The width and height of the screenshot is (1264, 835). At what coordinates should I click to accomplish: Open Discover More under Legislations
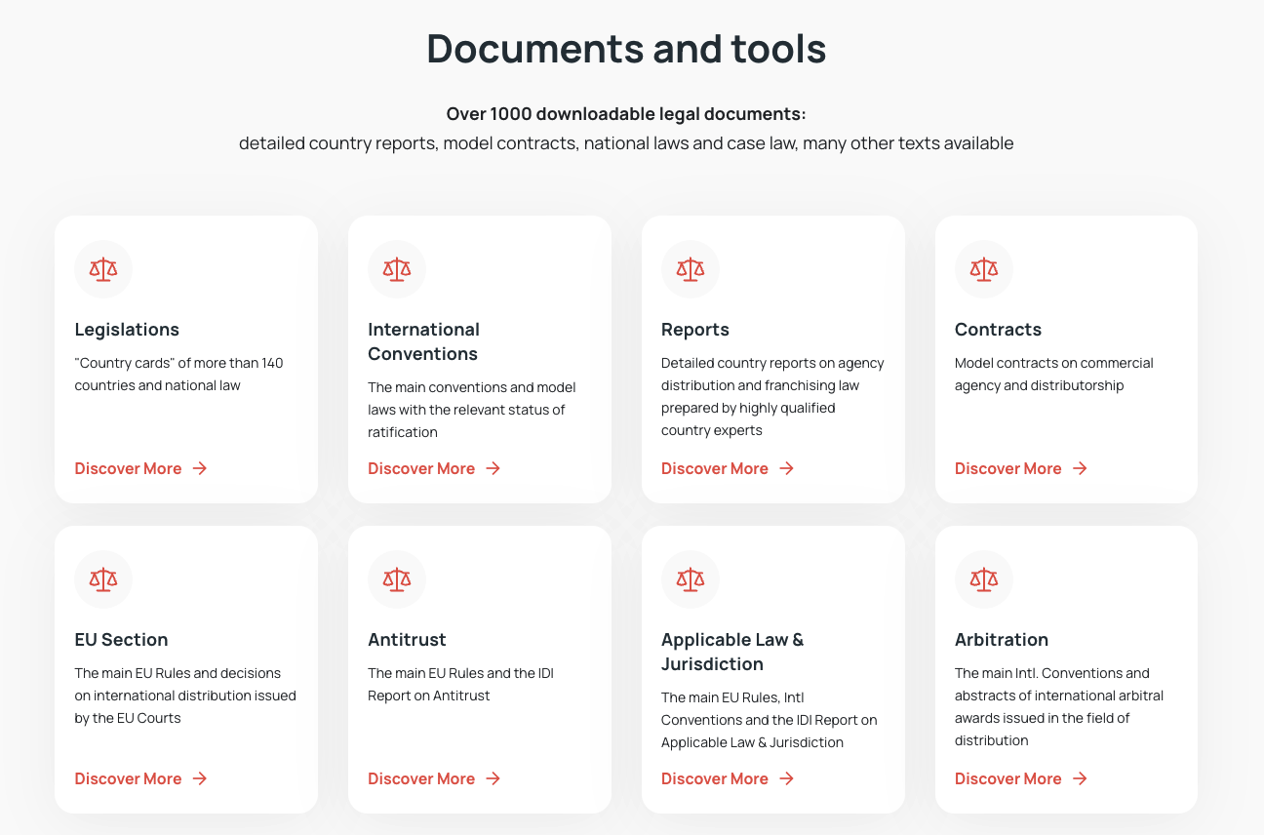click(x=141, y=468)
